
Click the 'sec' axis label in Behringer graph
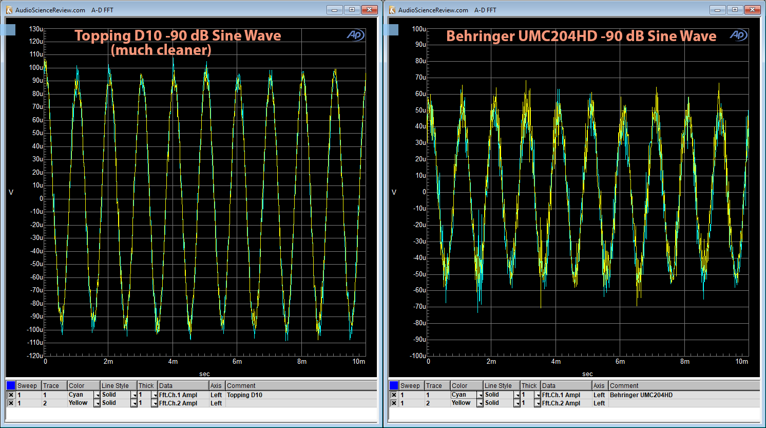tap(587, 374)
